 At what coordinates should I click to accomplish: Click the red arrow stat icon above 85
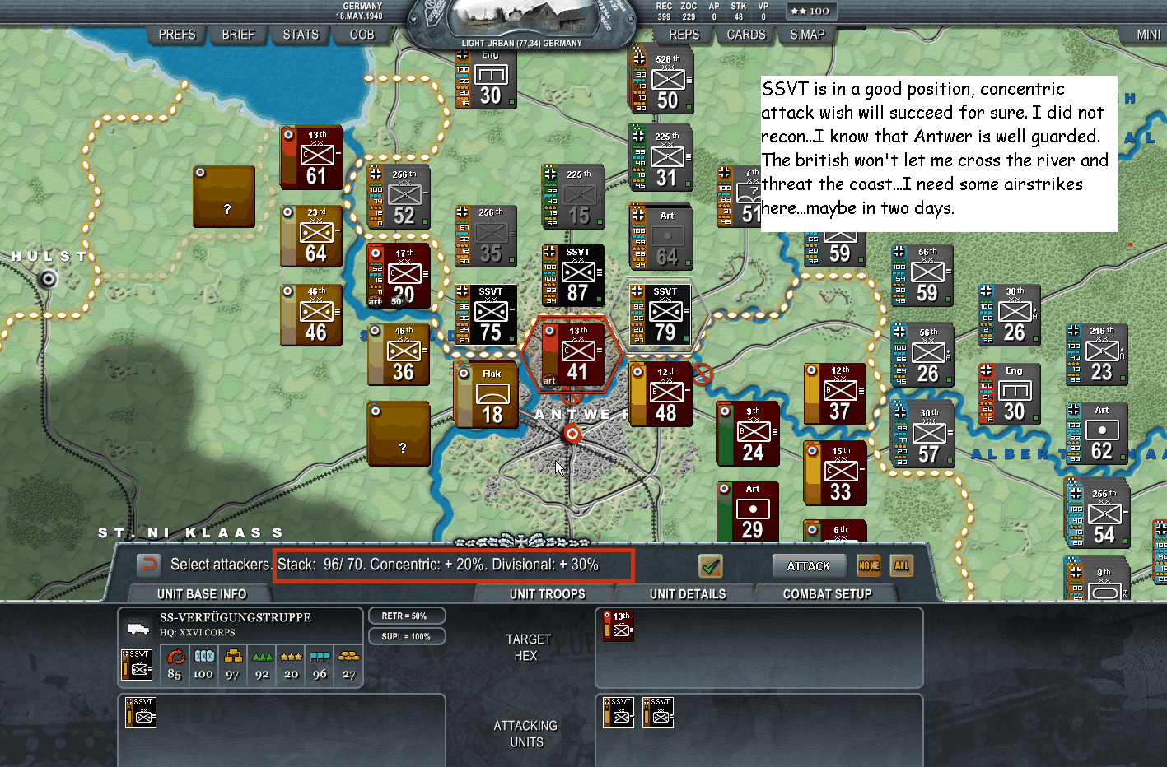pos(175,657)
